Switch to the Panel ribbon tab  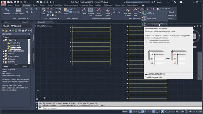[35, 5]
